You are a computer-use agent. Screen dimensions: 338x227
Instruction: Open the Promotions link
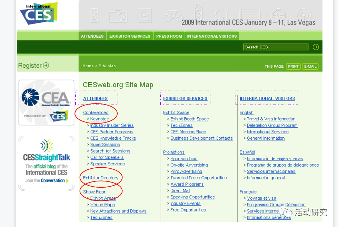174,152
